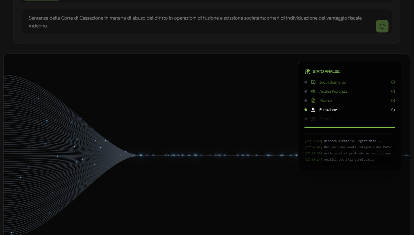Click the active green dot beside Estrazione
The width and height of the screenshot is (414, 235).
click(306, 110)
